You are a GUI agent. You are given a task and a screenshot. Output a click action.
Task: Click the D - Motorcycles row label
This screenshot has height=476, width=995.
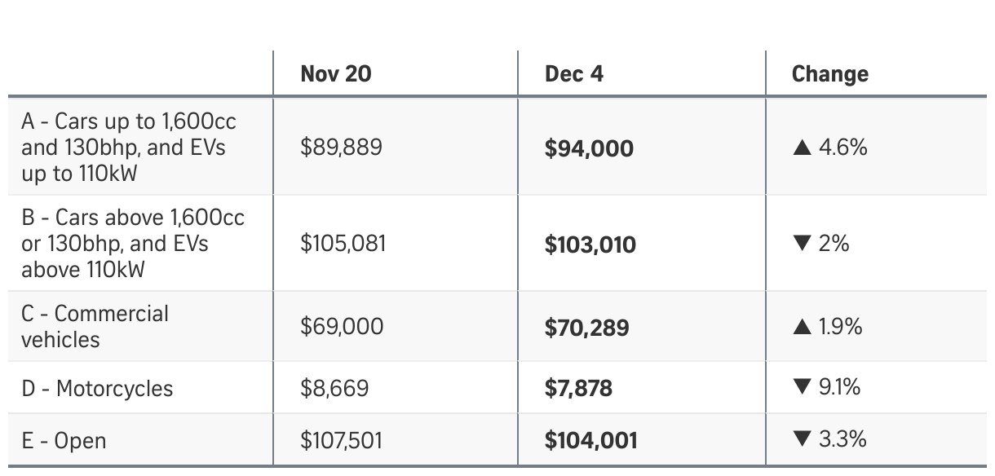pyautogui.click(x=97, y=389)
